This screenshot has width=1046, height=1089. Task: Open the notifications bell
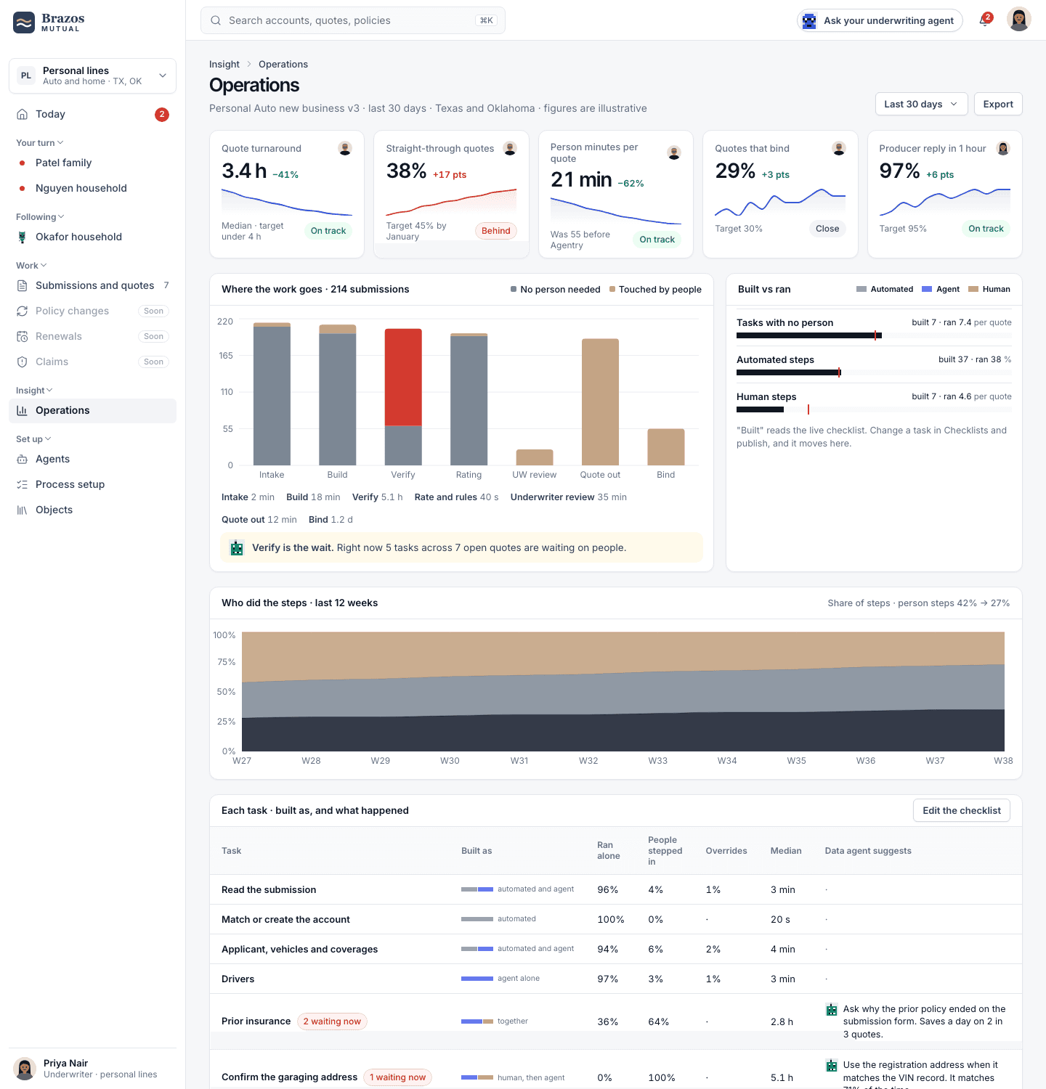point(984,20)
